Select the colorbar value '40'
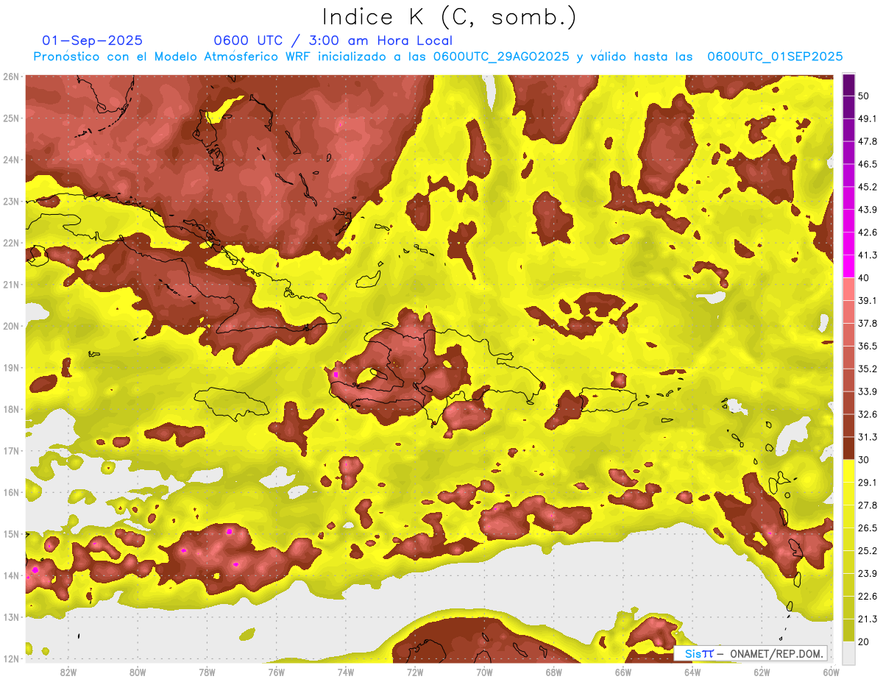The width and height of the screenshot is (883, 682). (x=863, y=278)
